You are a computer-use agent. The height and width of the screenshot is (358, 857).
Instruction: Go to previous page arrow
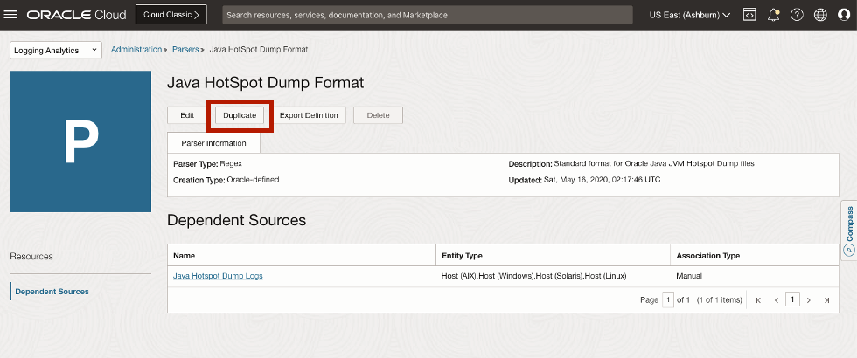pyautogui.click(x=777, y=299)
